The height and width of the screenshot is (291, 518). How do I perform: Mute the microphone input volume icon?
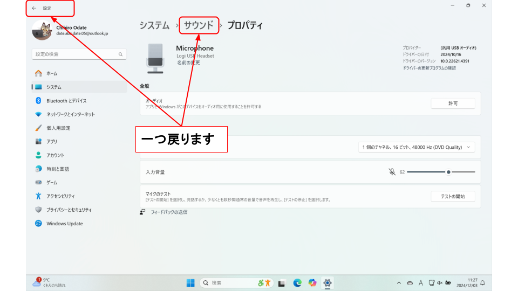click(x=392, y=172)
